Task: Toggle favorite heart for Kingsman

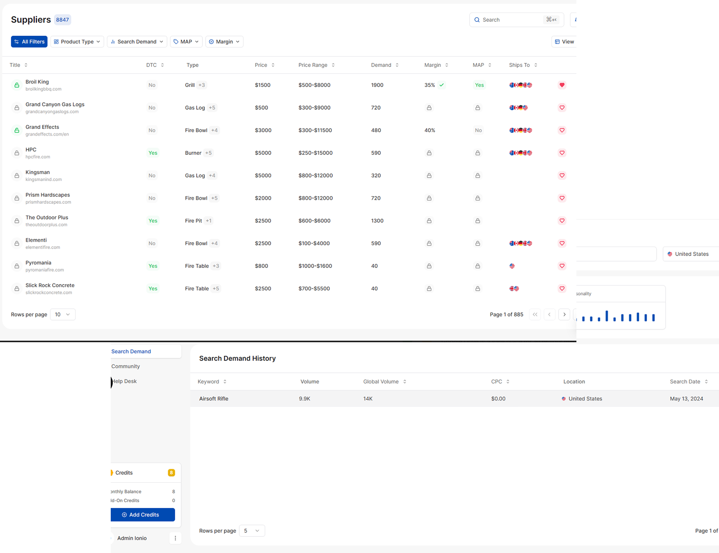Action: (562, 175)
